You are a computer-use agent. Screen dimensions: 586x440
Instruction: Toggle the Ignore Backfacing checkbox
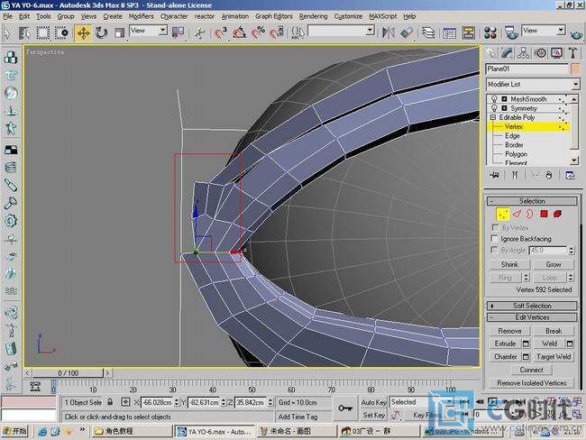click(494, 239)
